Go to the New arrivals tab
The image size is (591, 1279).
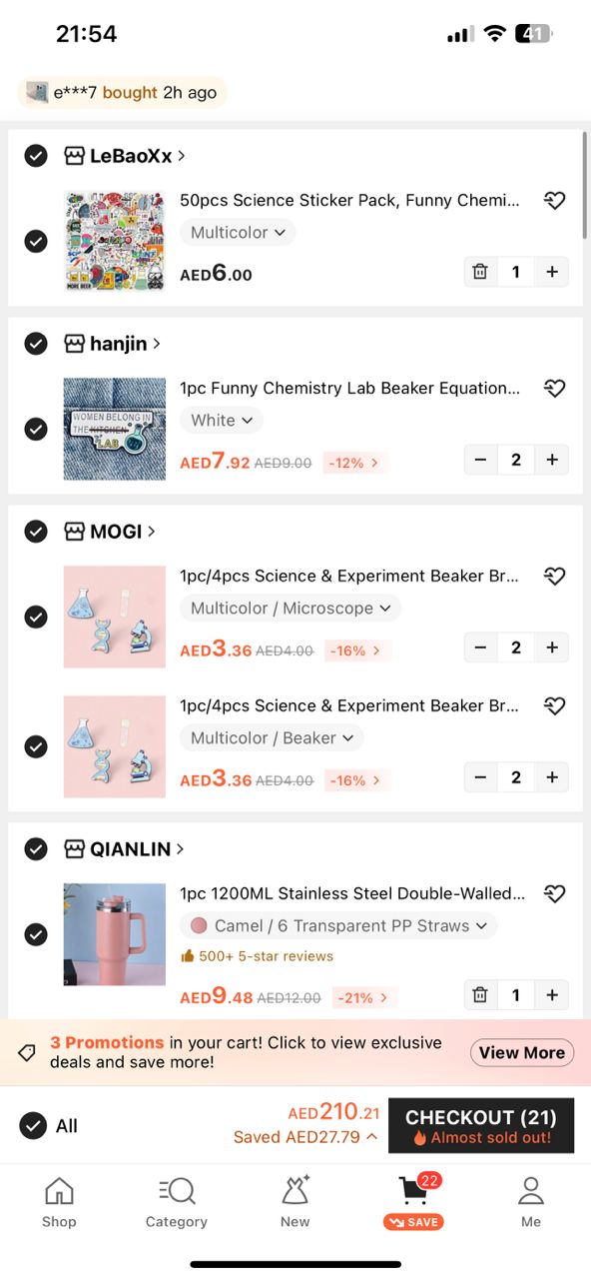295,1201
